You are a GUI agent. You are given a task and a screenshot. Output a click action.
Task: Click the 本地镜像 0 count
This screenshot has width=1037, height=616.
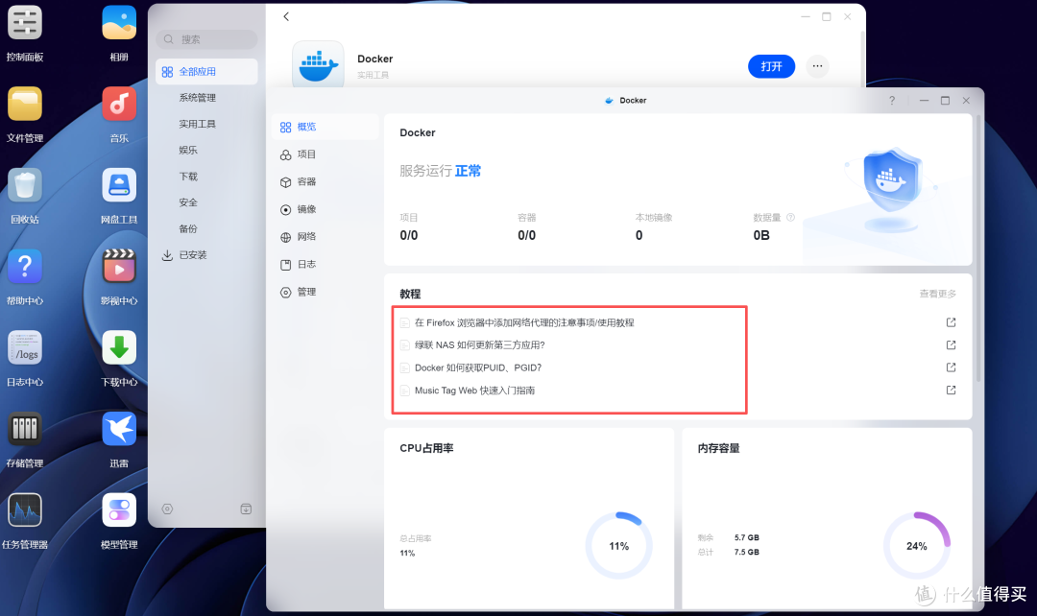coord(639,235)
